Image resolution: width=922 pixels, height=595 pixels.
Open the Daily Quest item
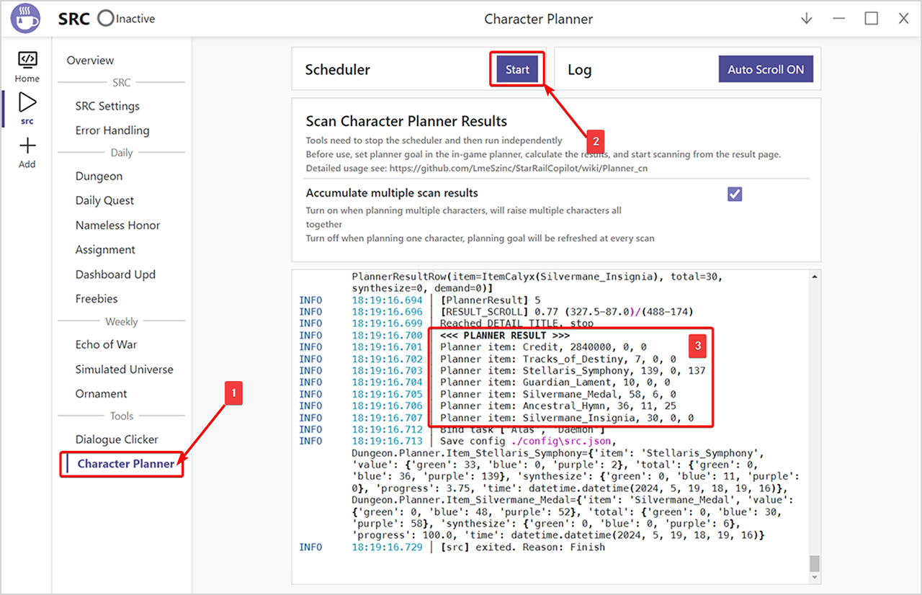coord(104,201)
